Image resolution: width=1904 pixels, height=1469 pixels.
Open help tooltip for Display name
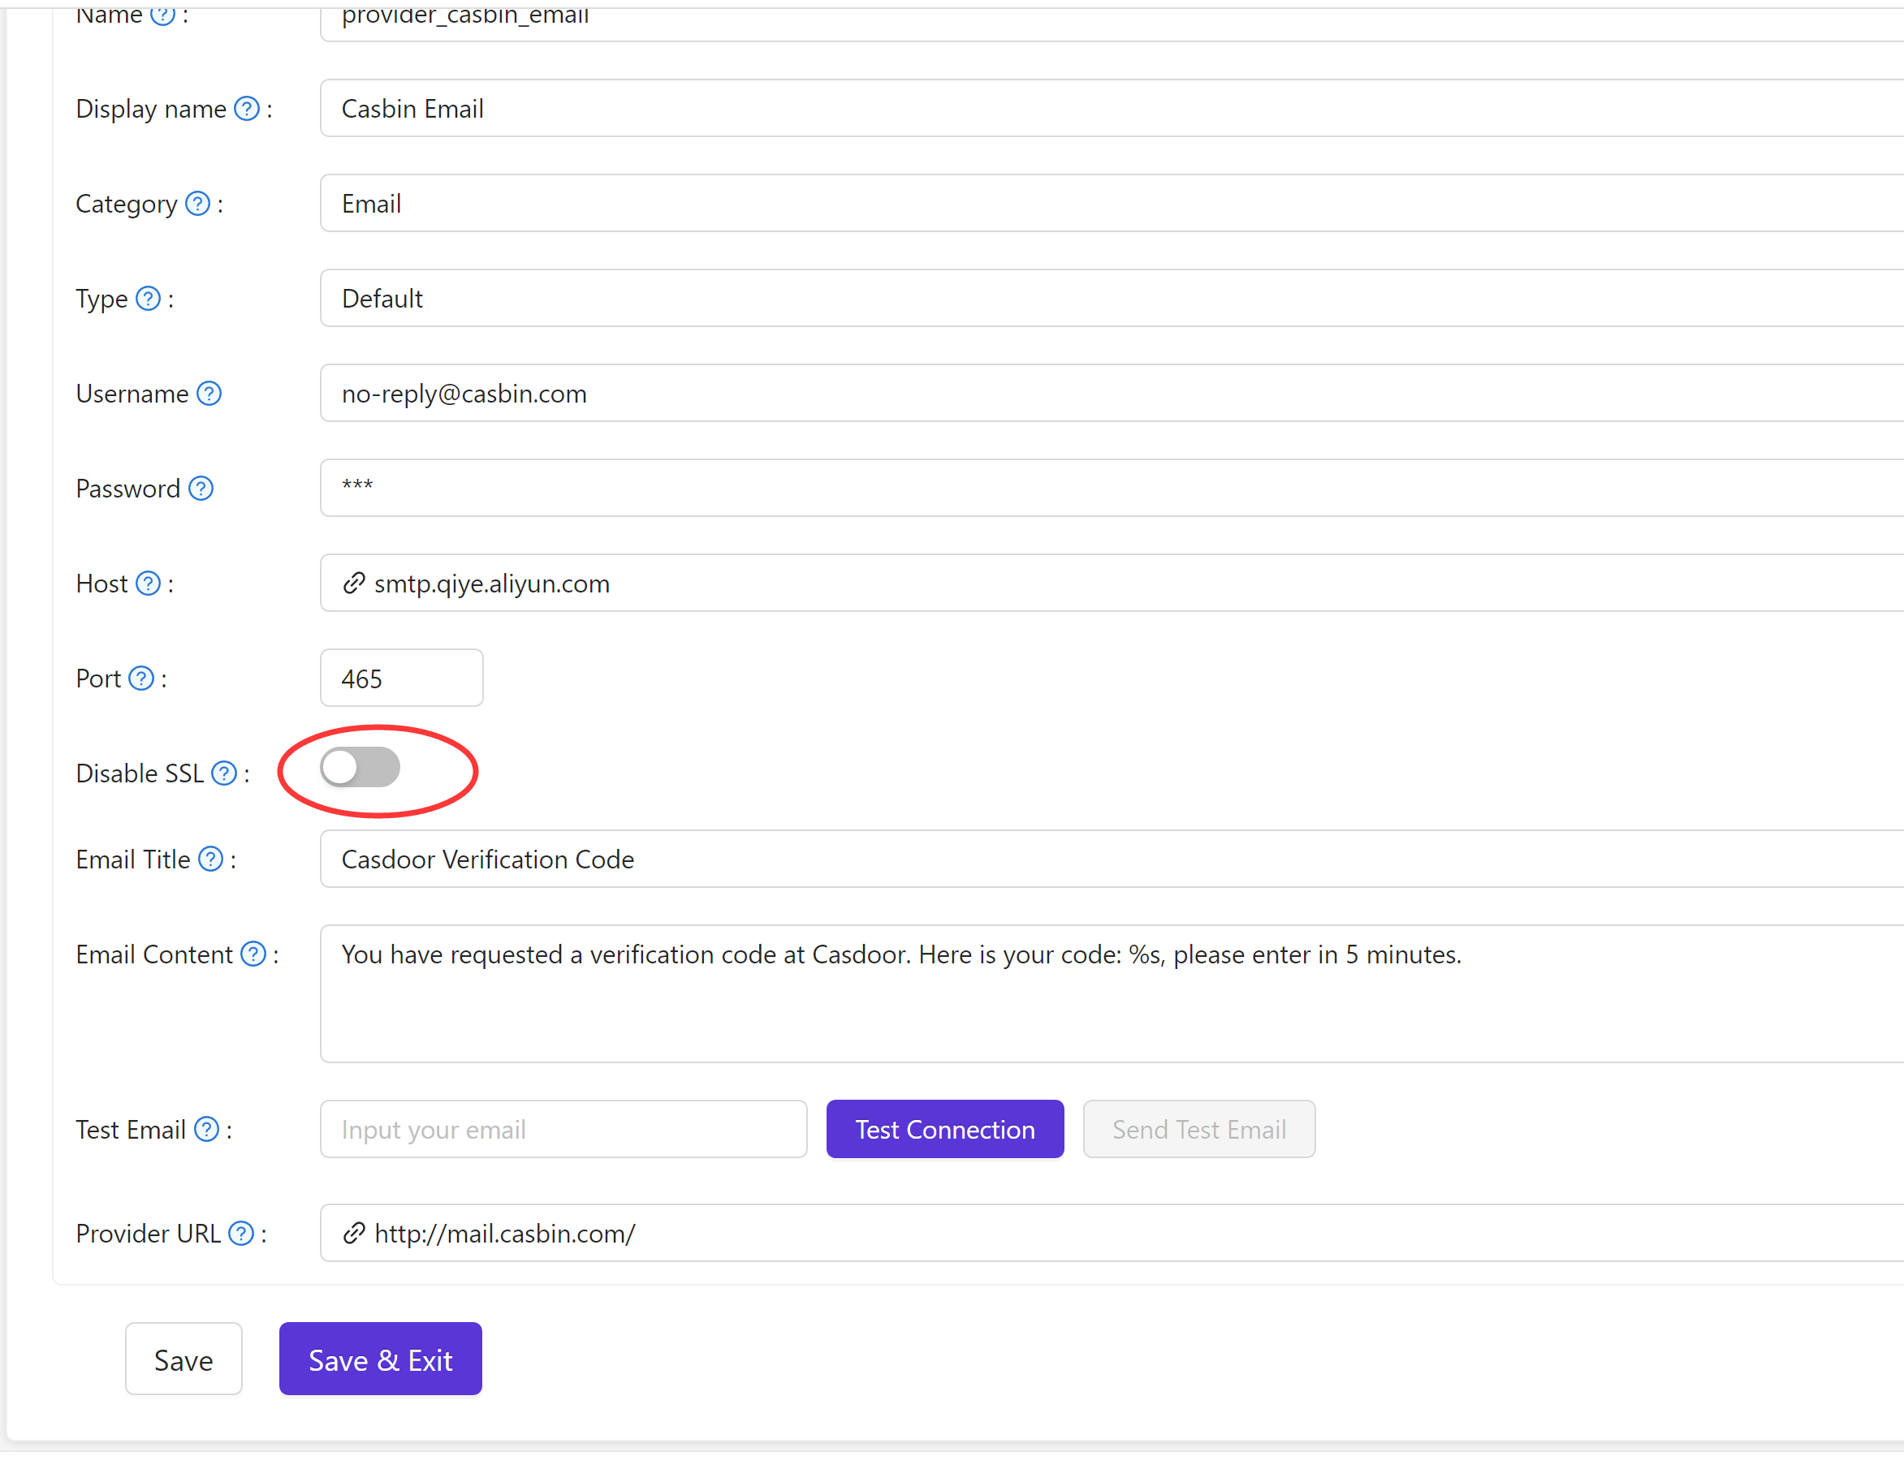247,108
